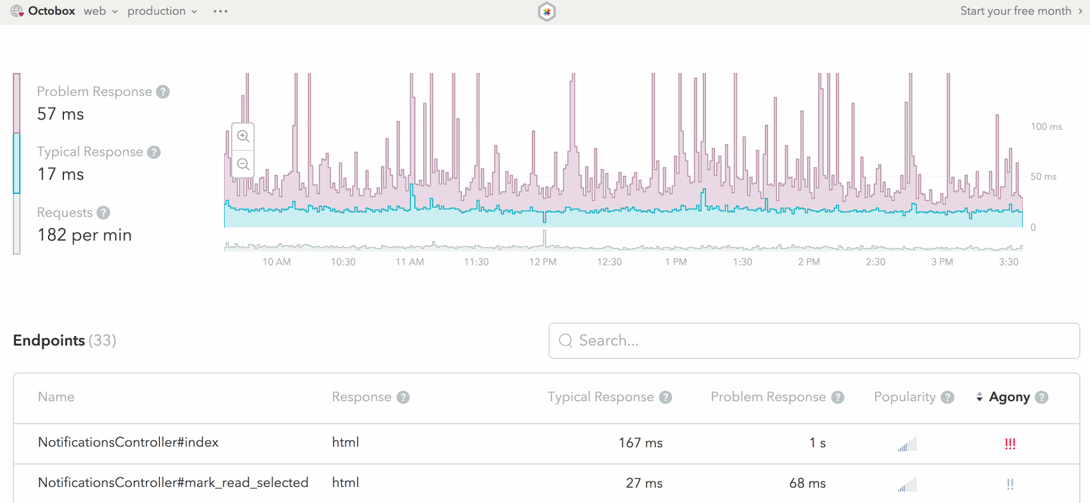Click the 167 ms typical response cell
The height and width of the screenshot is (503, 1090).
(640, 443)
